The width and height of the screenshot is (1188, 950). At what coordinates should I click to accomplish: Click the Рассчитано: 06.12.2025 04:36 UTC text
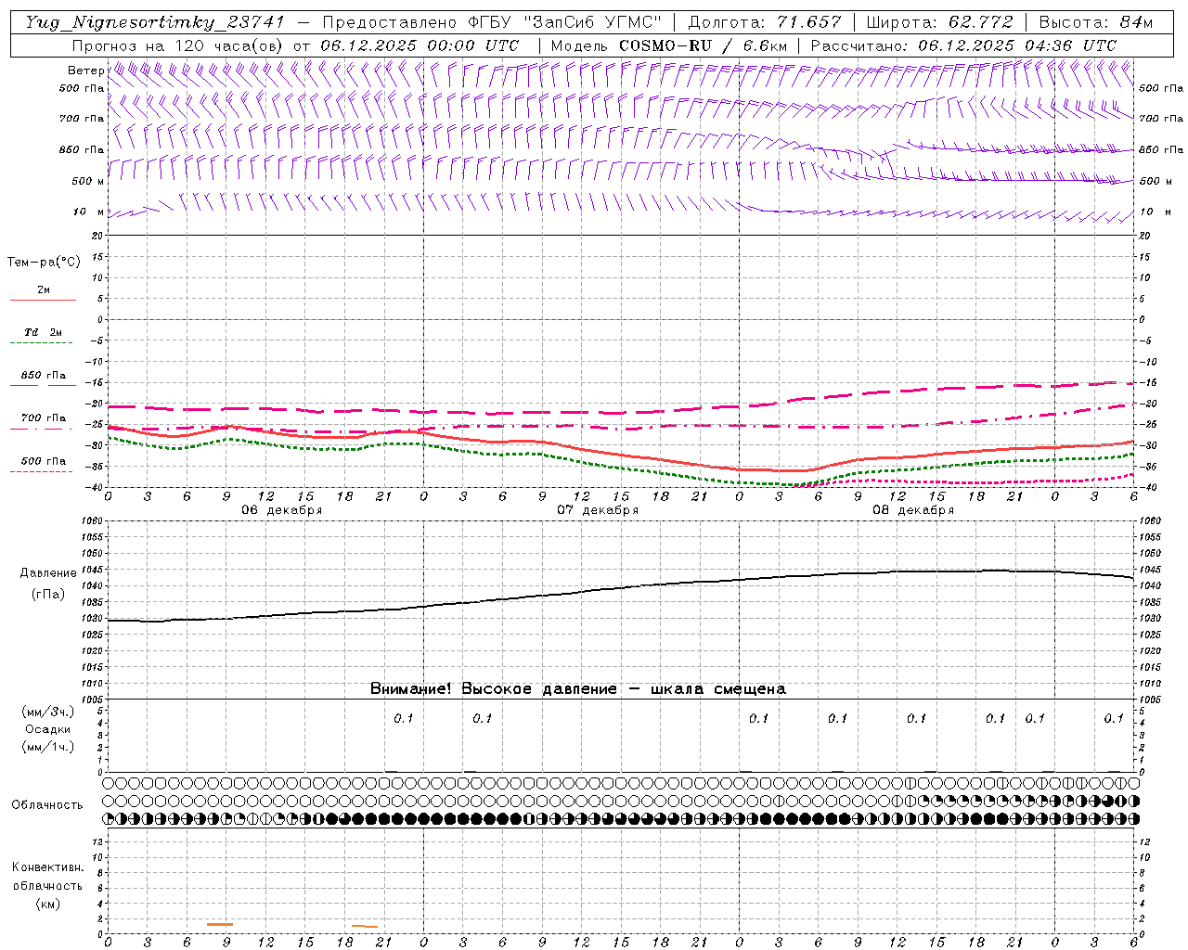(963, 45)
